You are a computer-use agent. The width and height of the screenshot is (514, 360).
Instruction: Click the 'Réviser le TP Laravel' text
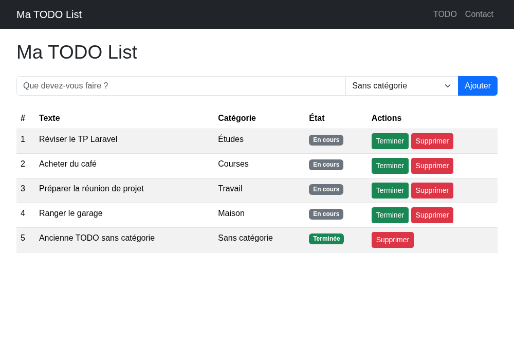tap(78, 139)
